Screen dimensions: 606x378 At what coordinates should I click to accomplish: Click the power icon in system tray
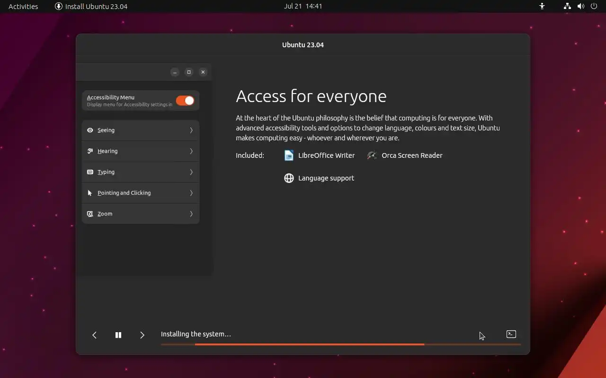pos(595,6)
